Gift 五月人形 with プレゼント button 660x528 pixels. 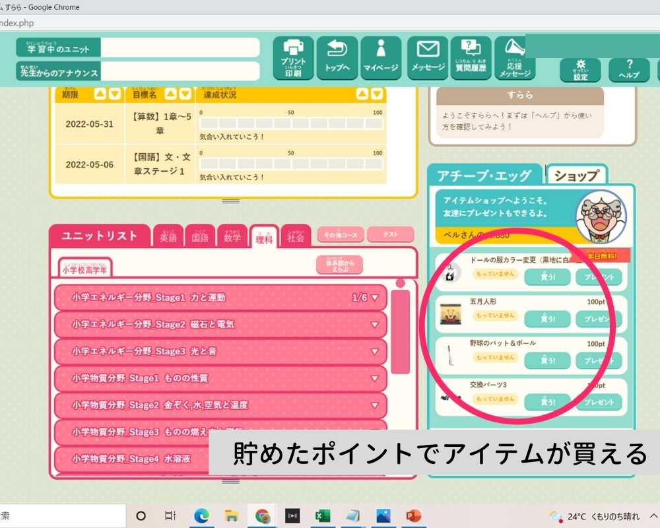(x=599, y=319)
